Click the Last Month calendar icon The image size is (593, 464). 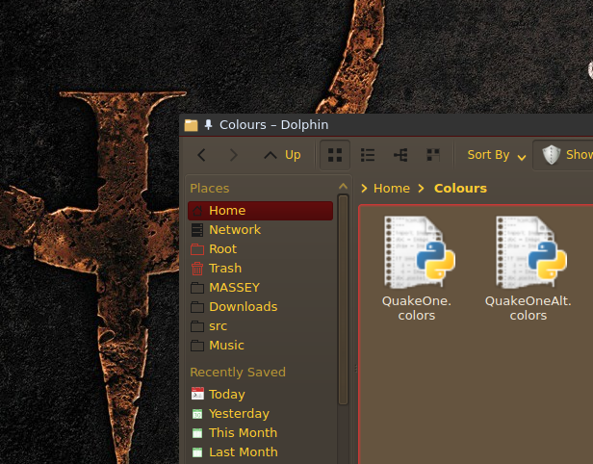pos(197,452)
